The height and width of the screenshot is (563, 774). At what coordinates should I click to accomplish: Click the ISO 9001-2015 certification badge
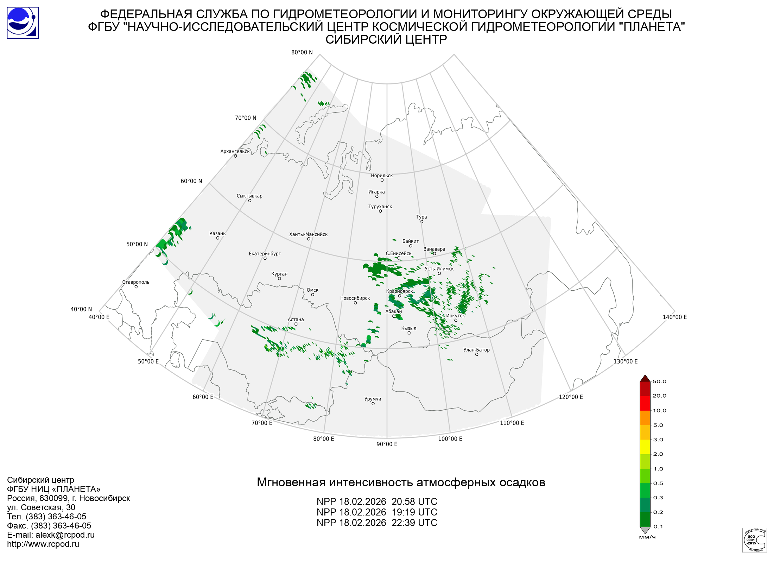(754, 540)
